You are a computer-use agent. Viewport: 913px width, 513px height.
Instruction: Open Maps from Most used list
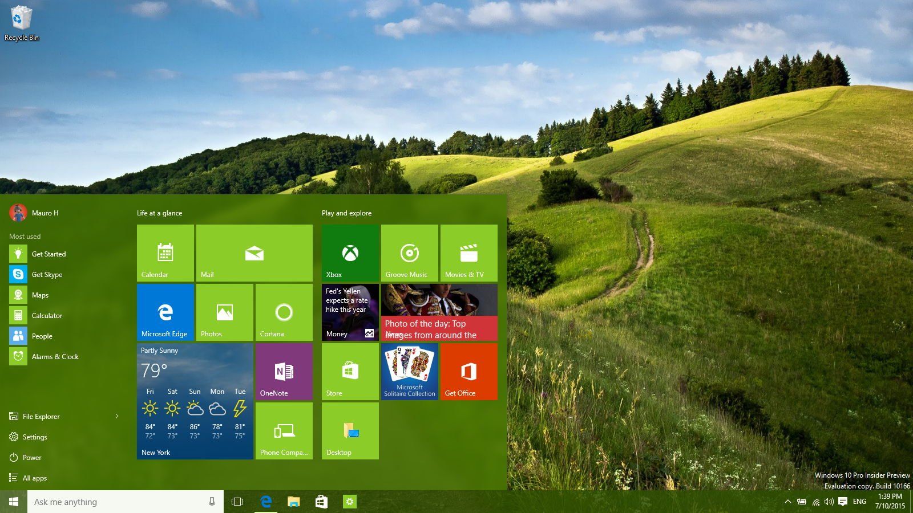tap(66, 295)
